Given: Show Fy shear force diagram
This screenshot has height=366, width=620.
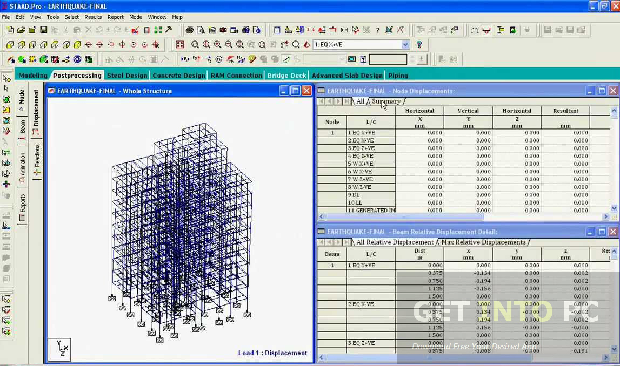Looking at the screenshot, I should 196,59.
